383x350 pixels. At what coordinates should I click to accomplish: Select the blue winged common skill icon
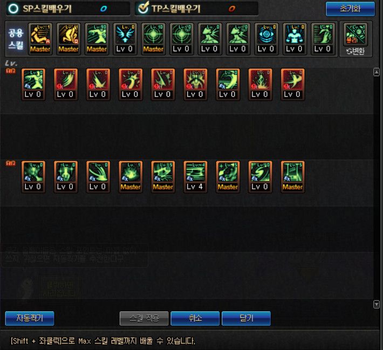tap(125, 39)
